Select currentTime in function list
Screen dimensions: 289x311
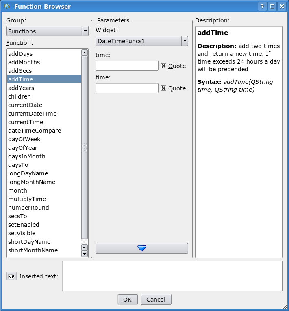click(44, 122)
